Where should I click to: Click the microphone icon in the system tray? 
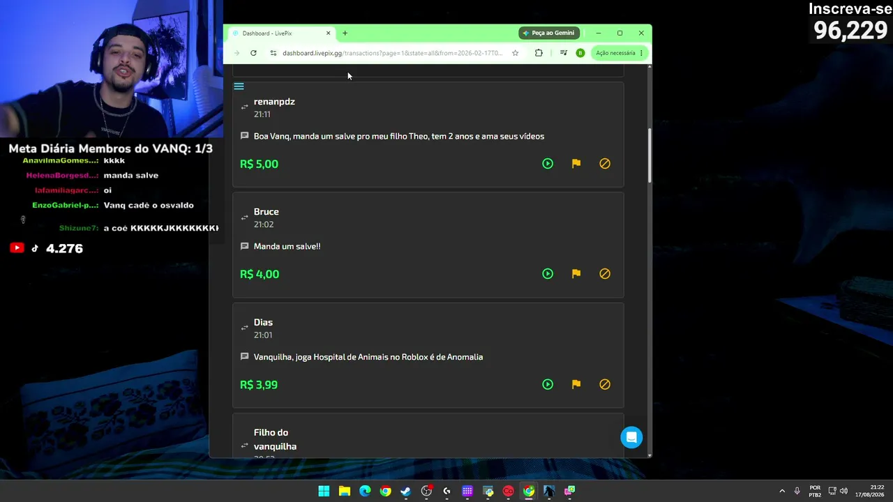click(x=797, y=491)
